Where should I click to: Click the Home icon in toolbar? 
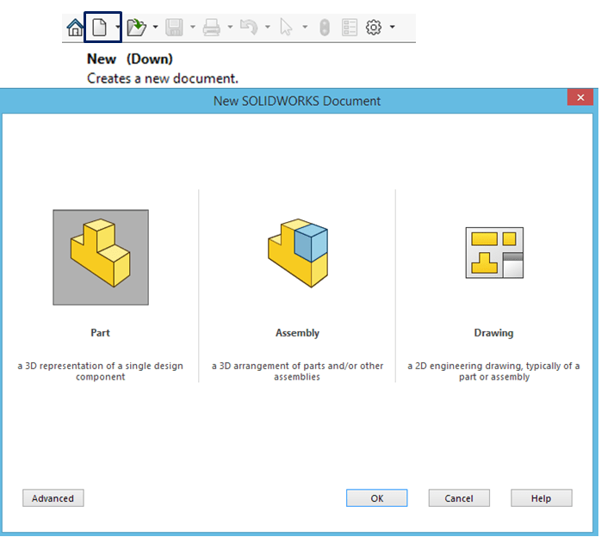click(75, 28)
